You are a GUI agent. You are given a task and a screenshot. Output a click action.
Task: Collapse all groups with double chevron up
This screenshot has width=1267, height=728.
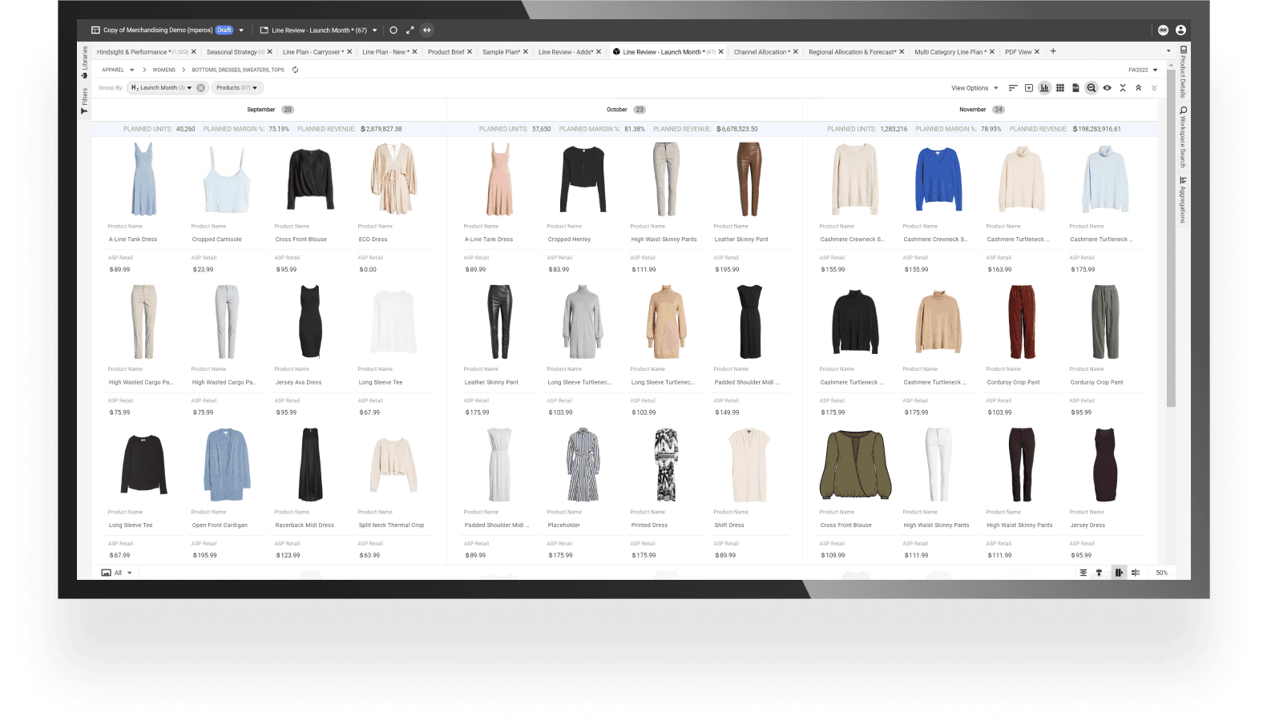1139,88
